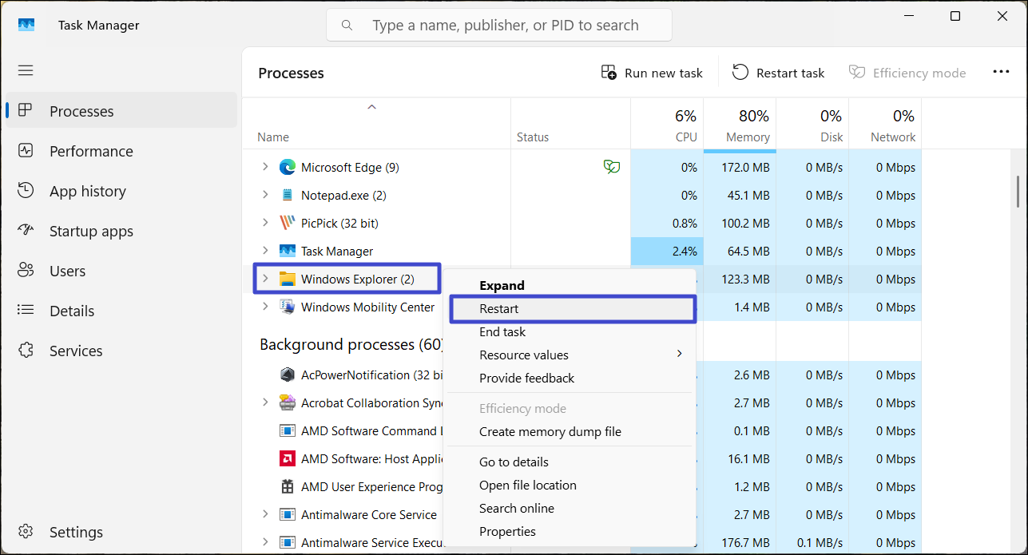Select Restart from the context menu
The image size is (1028, 555).
point(499,309)
